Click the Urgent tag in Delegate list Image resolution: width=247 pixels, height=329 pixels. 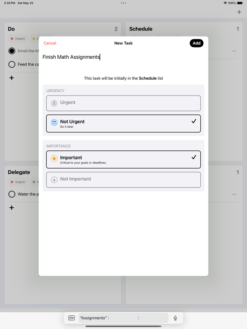point(18,182)
